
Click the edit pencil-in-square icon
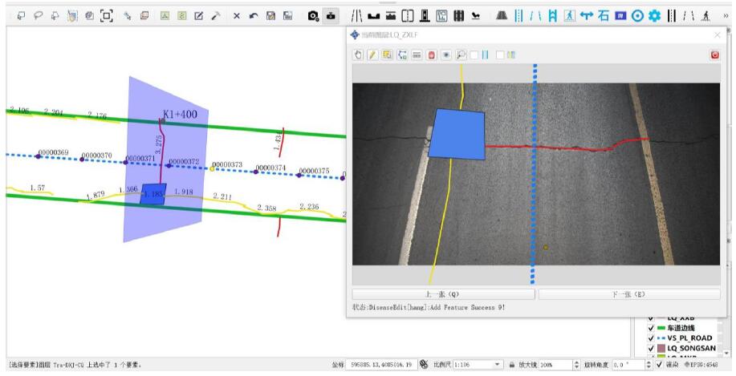point(198,16)
